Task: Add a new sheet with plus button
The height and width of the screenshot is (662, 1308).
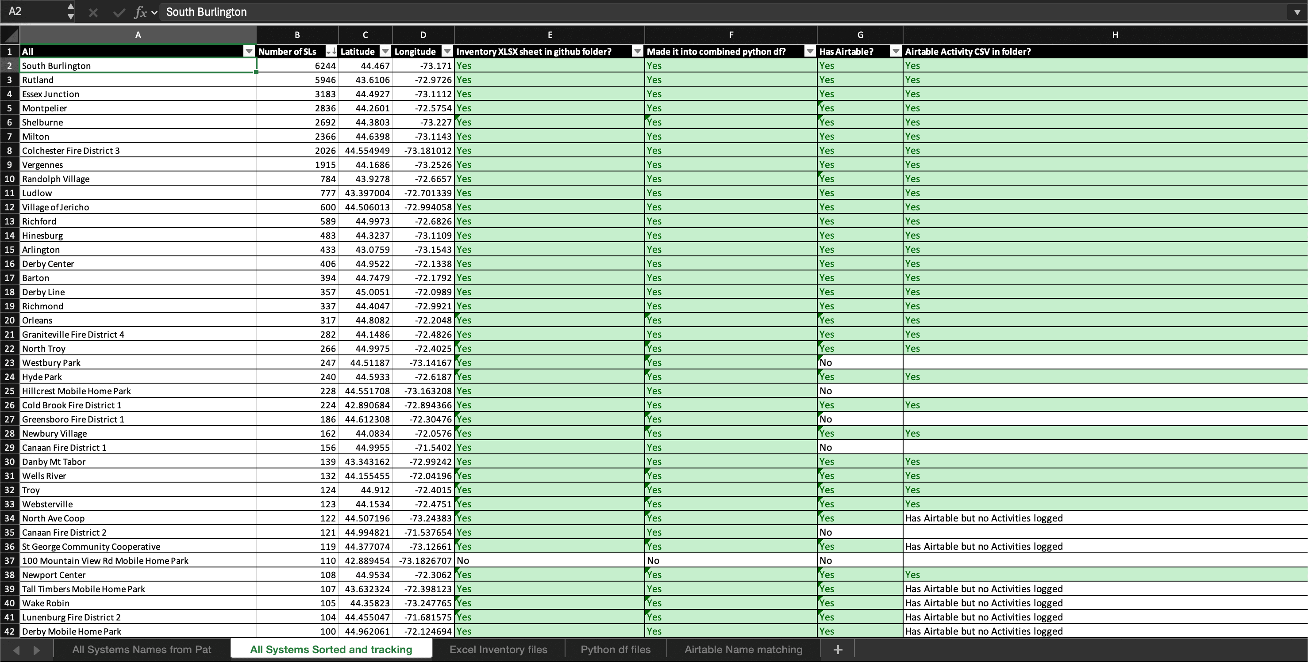Action: pos(838,649)
